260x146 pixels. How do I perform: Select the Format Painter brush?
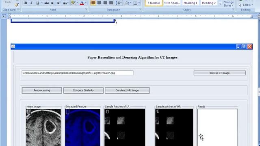17,5
